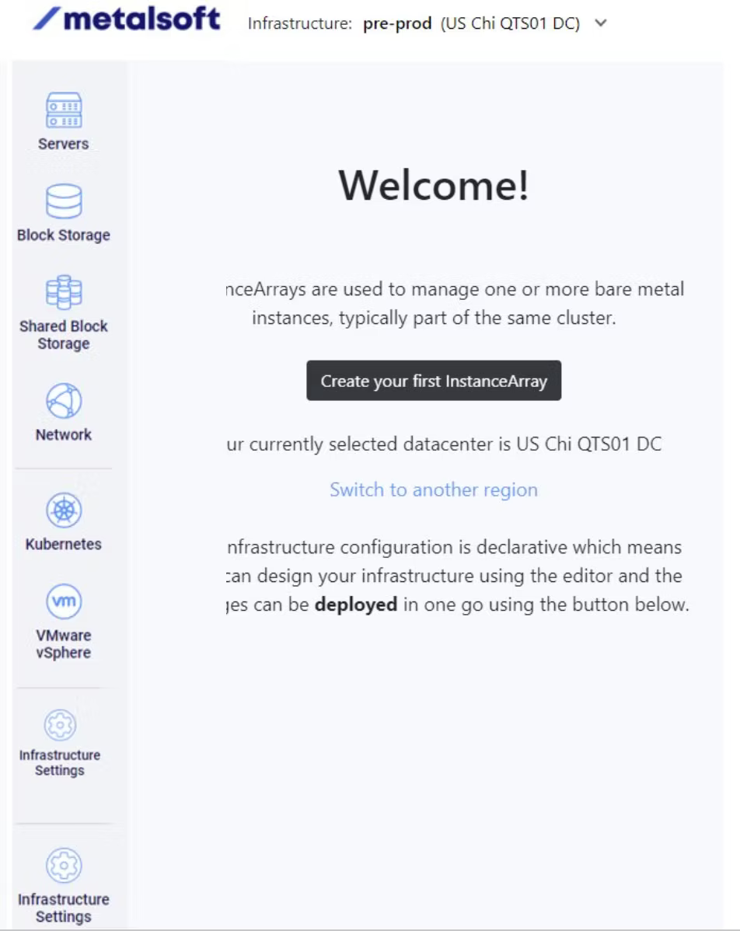This screenshot has height=931, width=740.
Task: Click the Welcome! heading
Action: coord(434,185)
